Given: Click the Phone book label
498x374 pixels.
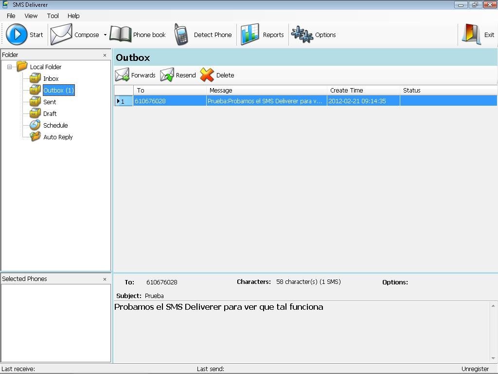Looking at the screenshot, I should click(x=149, y=35).
